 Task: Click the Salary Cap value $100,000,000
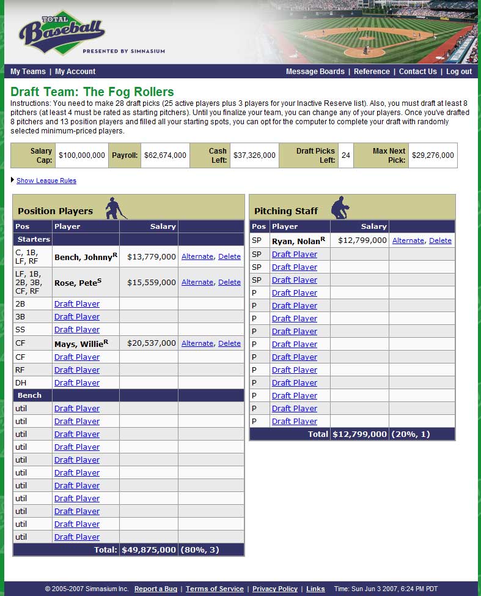pyautogui.click(x=82, y=155)
